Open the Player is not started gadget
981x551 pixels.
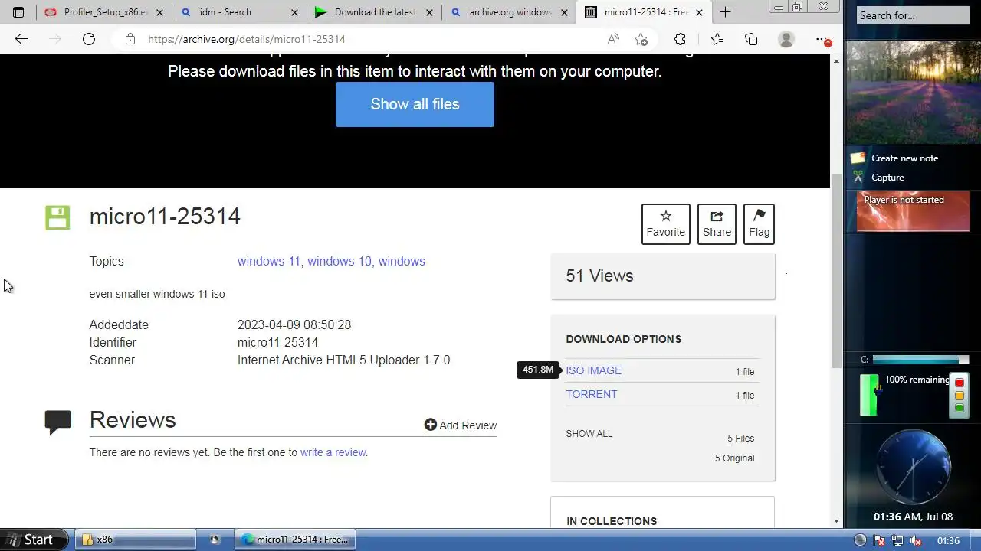pyautogui.click(x=912, y=211)
